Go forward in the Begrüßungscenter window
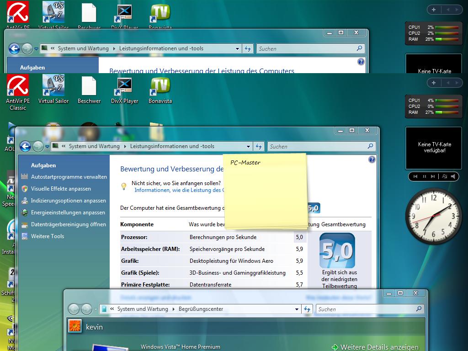Image resolution: width=468 pixels, height=351 pixels. (86, 309)
